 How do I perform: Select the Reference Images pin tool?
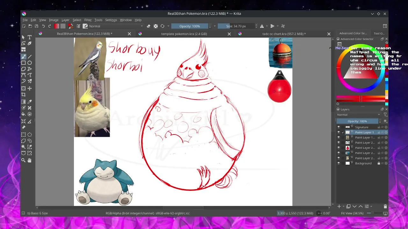tap(23, 128)
